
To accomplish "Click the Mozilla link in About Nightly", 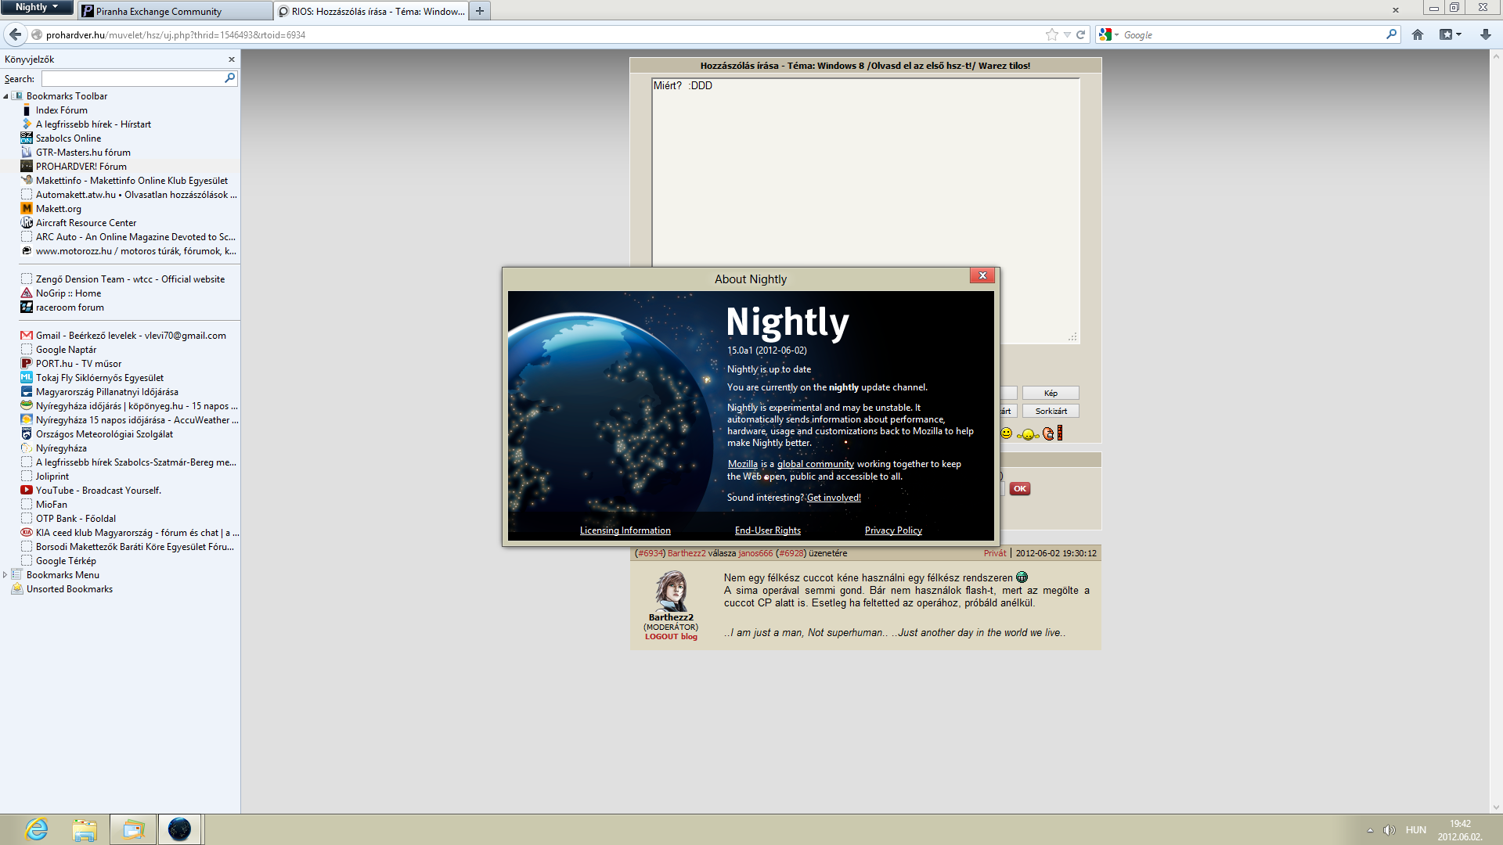I will coord(742,464).
